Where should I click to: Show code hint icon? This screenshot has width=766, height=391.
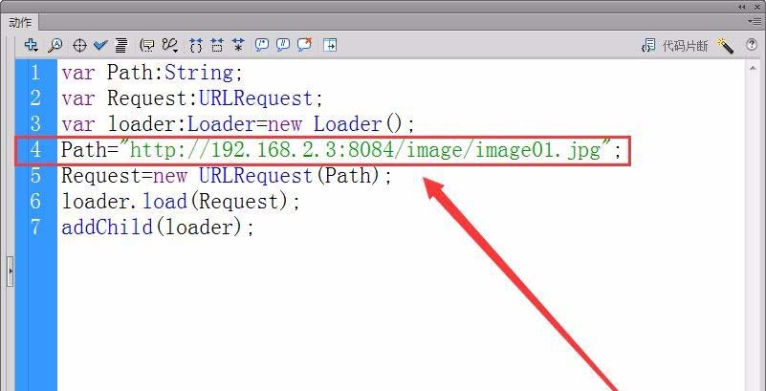pyautogui.click(x=147, y=45)
